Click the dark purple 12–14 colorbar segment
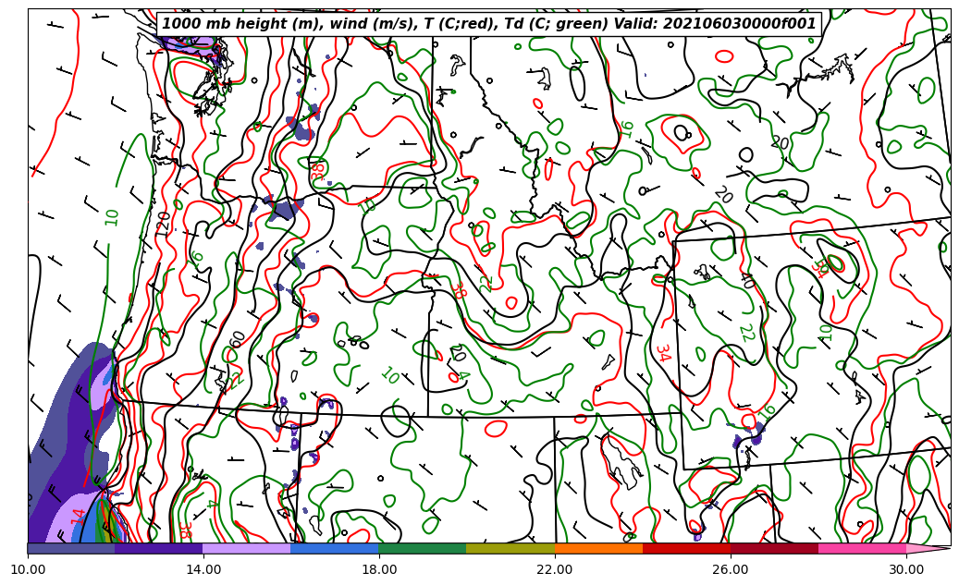 click(x=159, y=548)
